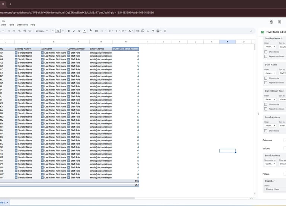Toggle italic formatting in the toolbar
Screen dimensions: 286x206
click(74, 31)
